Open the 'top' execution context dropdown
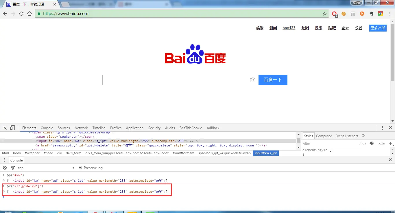The height and width of the screenshot is (213, 395). 46,168
